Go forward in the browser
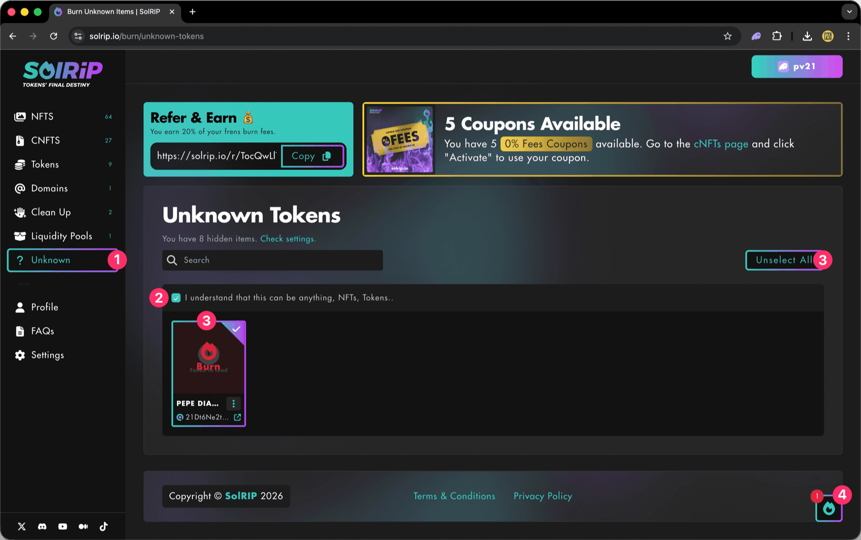The width and height of the screenshot is (861, 540). coord(33,36)
